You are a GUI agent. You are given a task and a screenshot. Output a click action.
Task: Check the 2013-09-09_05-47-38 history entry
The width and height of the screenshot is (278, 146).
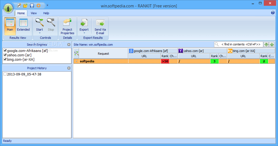(x=5, y=74)
